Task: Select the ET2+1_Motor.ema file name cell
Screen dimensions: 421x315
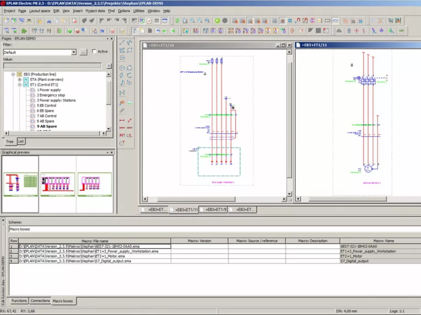Action: 95,256
